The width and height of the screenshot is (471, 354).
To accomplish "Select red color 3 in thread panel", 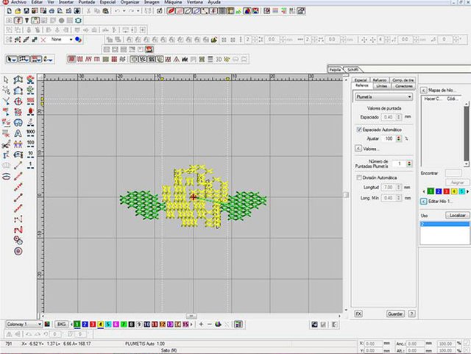I will (447, 191).
